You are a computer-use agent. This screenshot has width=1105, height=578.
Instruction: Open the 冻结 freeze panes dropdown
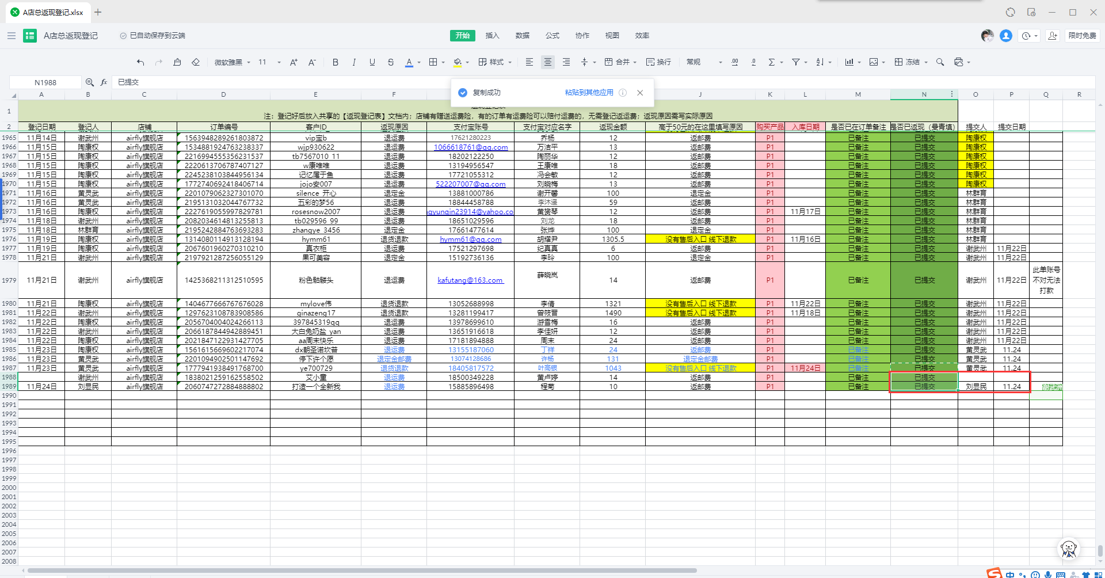click(x=911, y=62)
